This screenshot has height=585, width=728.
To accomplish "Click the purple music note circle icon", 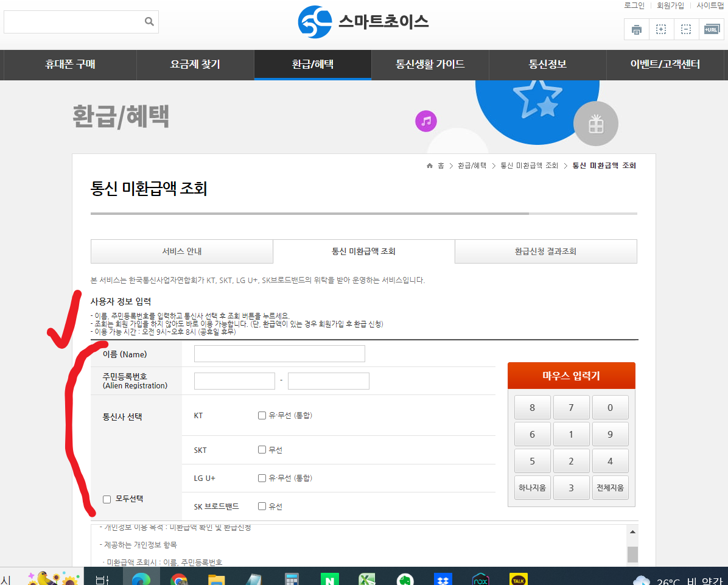I will point(425,121).
